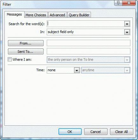Click the Search for the word(s) text field

click(x=86, y=24)
